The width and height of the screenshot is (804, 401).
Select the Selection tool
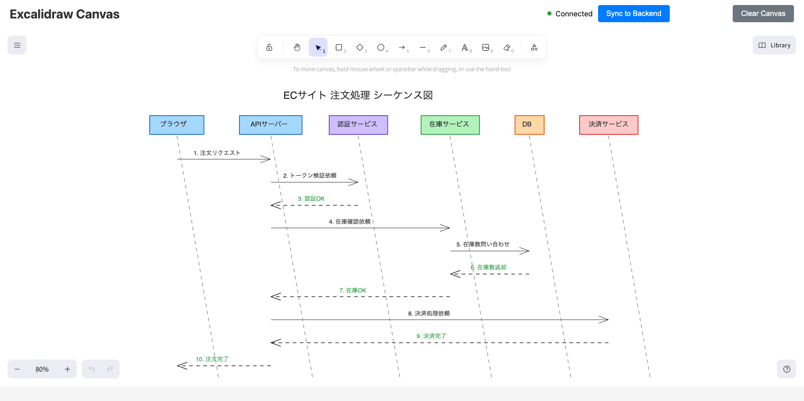[318, 47]
